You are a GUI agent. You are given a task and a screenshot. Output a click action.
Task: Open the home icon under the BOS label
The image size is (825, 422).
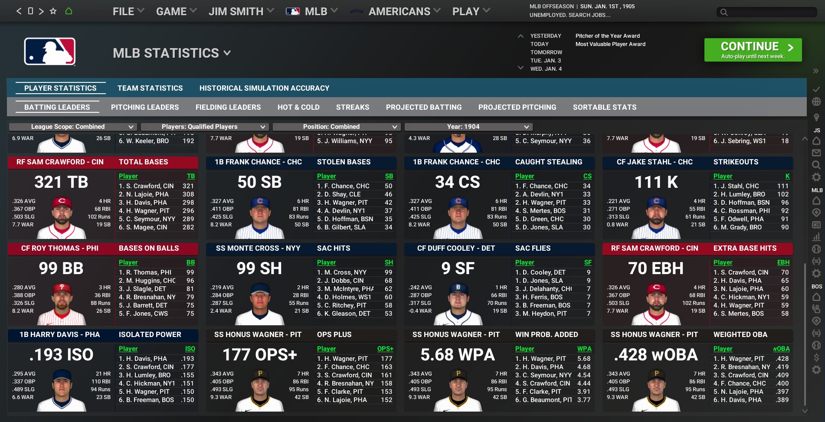(x=816, y=297)
